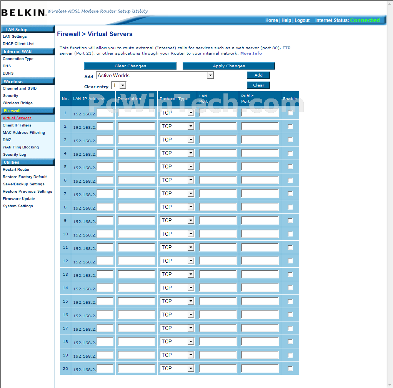The height and width of the screenshot is (388, 393).
Task: Click the Utilities section header
Action: click(28, 162)
